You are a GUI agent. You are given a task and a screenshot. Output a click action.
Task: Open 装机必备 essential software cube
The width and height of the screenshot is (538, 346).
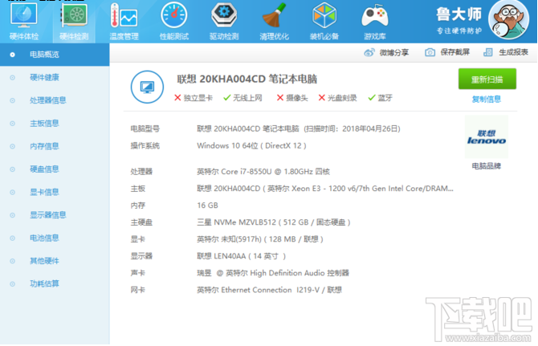324,21
